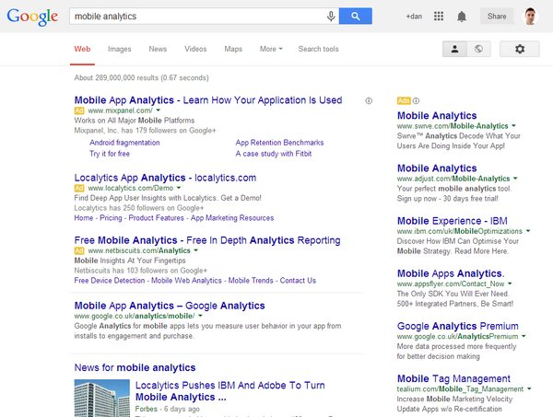The height and width of the screenshot is (417, 553).
Task: Expand arrow beside netbiscuits.com/Analytics URL
Action: click(195, 250)
